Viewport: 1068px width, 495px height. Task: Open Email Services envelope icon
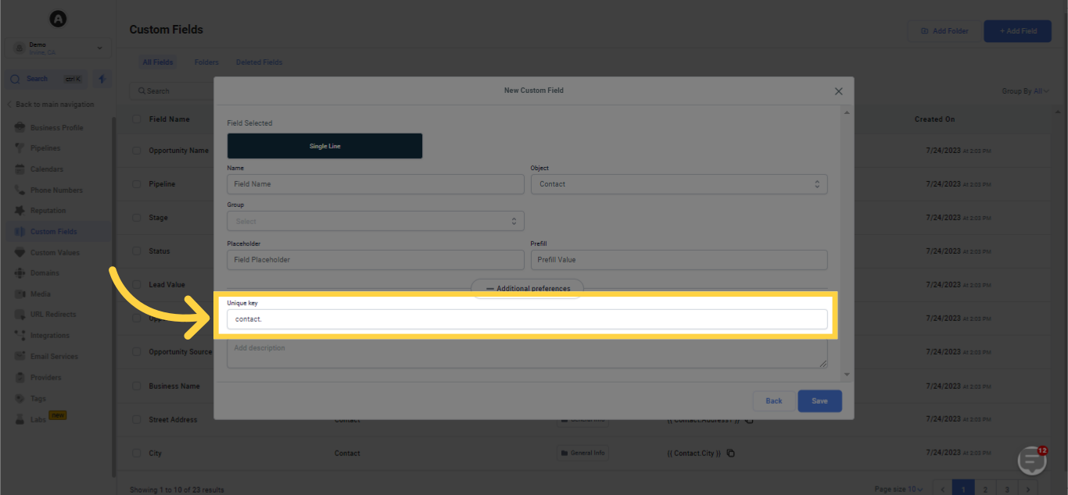click(20, 356)
